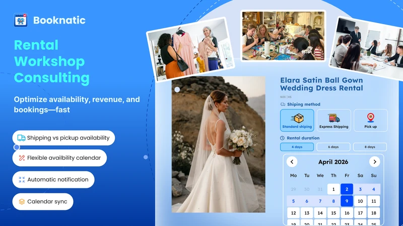Screen dimensions: 403x226
Task: Open the clothing rental shop photo
Action: coord(190,49)
